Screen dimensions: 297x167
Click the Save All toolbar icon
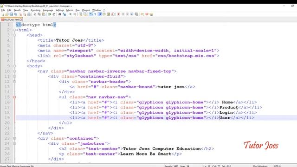coord(16,14)
